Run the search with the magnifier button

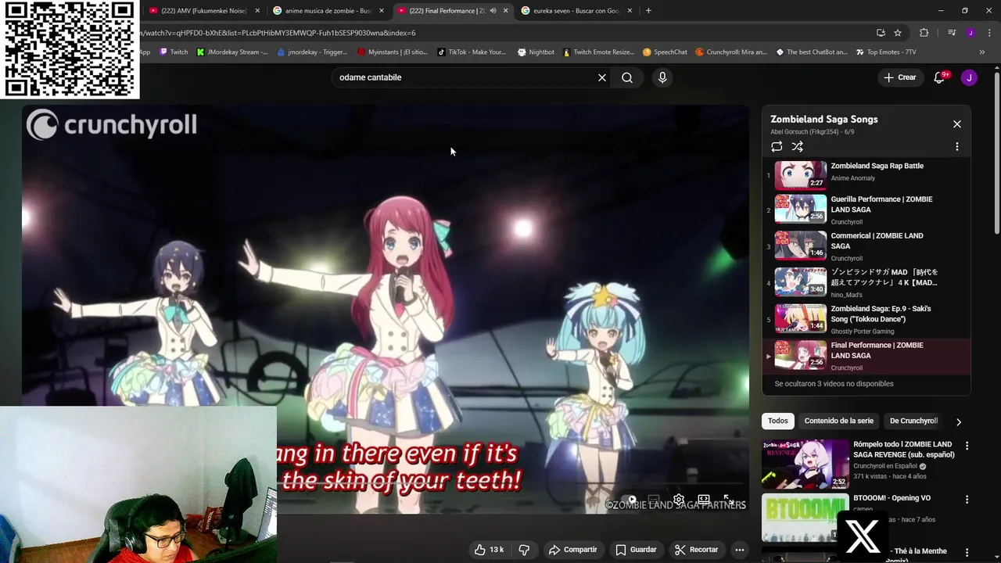pyautogui.click(x=627, y=77)
